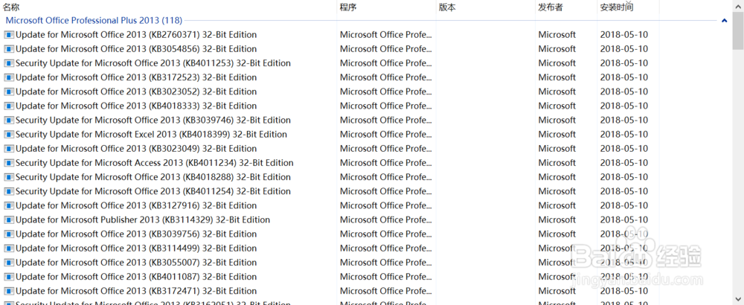Viewport: 744px width, 305px height.
Task: Click the icon beside update KB4018333
Action: click(x=9, y=106)
